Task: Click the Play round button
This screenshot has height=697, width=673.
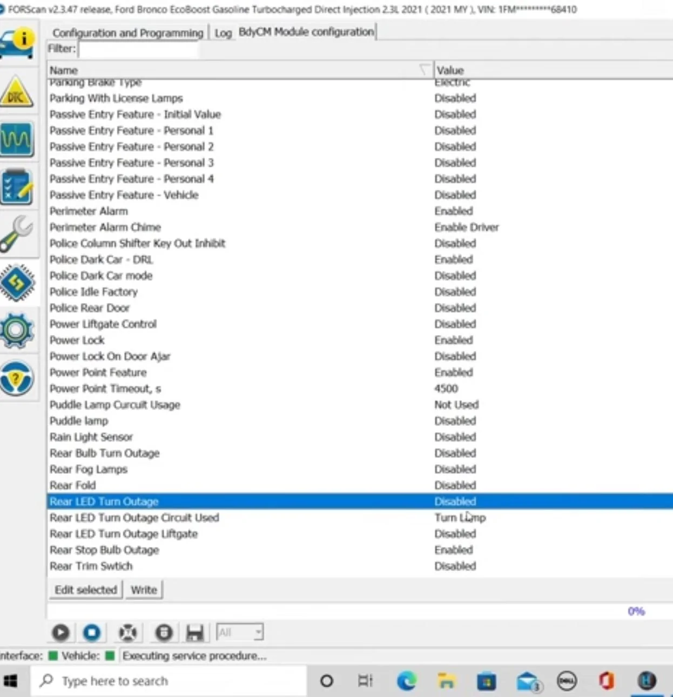Action: [60, 632]
